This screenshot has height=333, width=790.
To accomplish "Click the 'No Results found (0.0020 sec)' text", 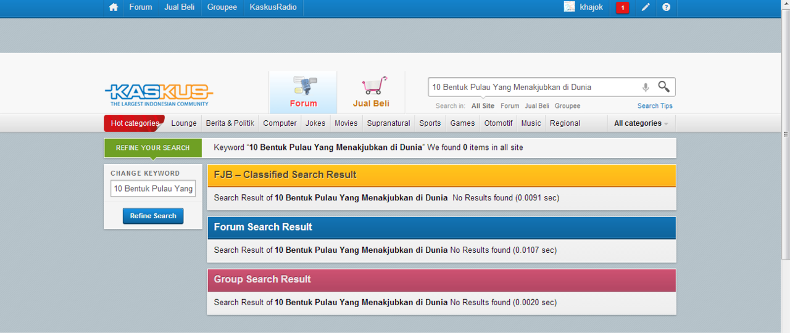I will (x=503, y=303).
